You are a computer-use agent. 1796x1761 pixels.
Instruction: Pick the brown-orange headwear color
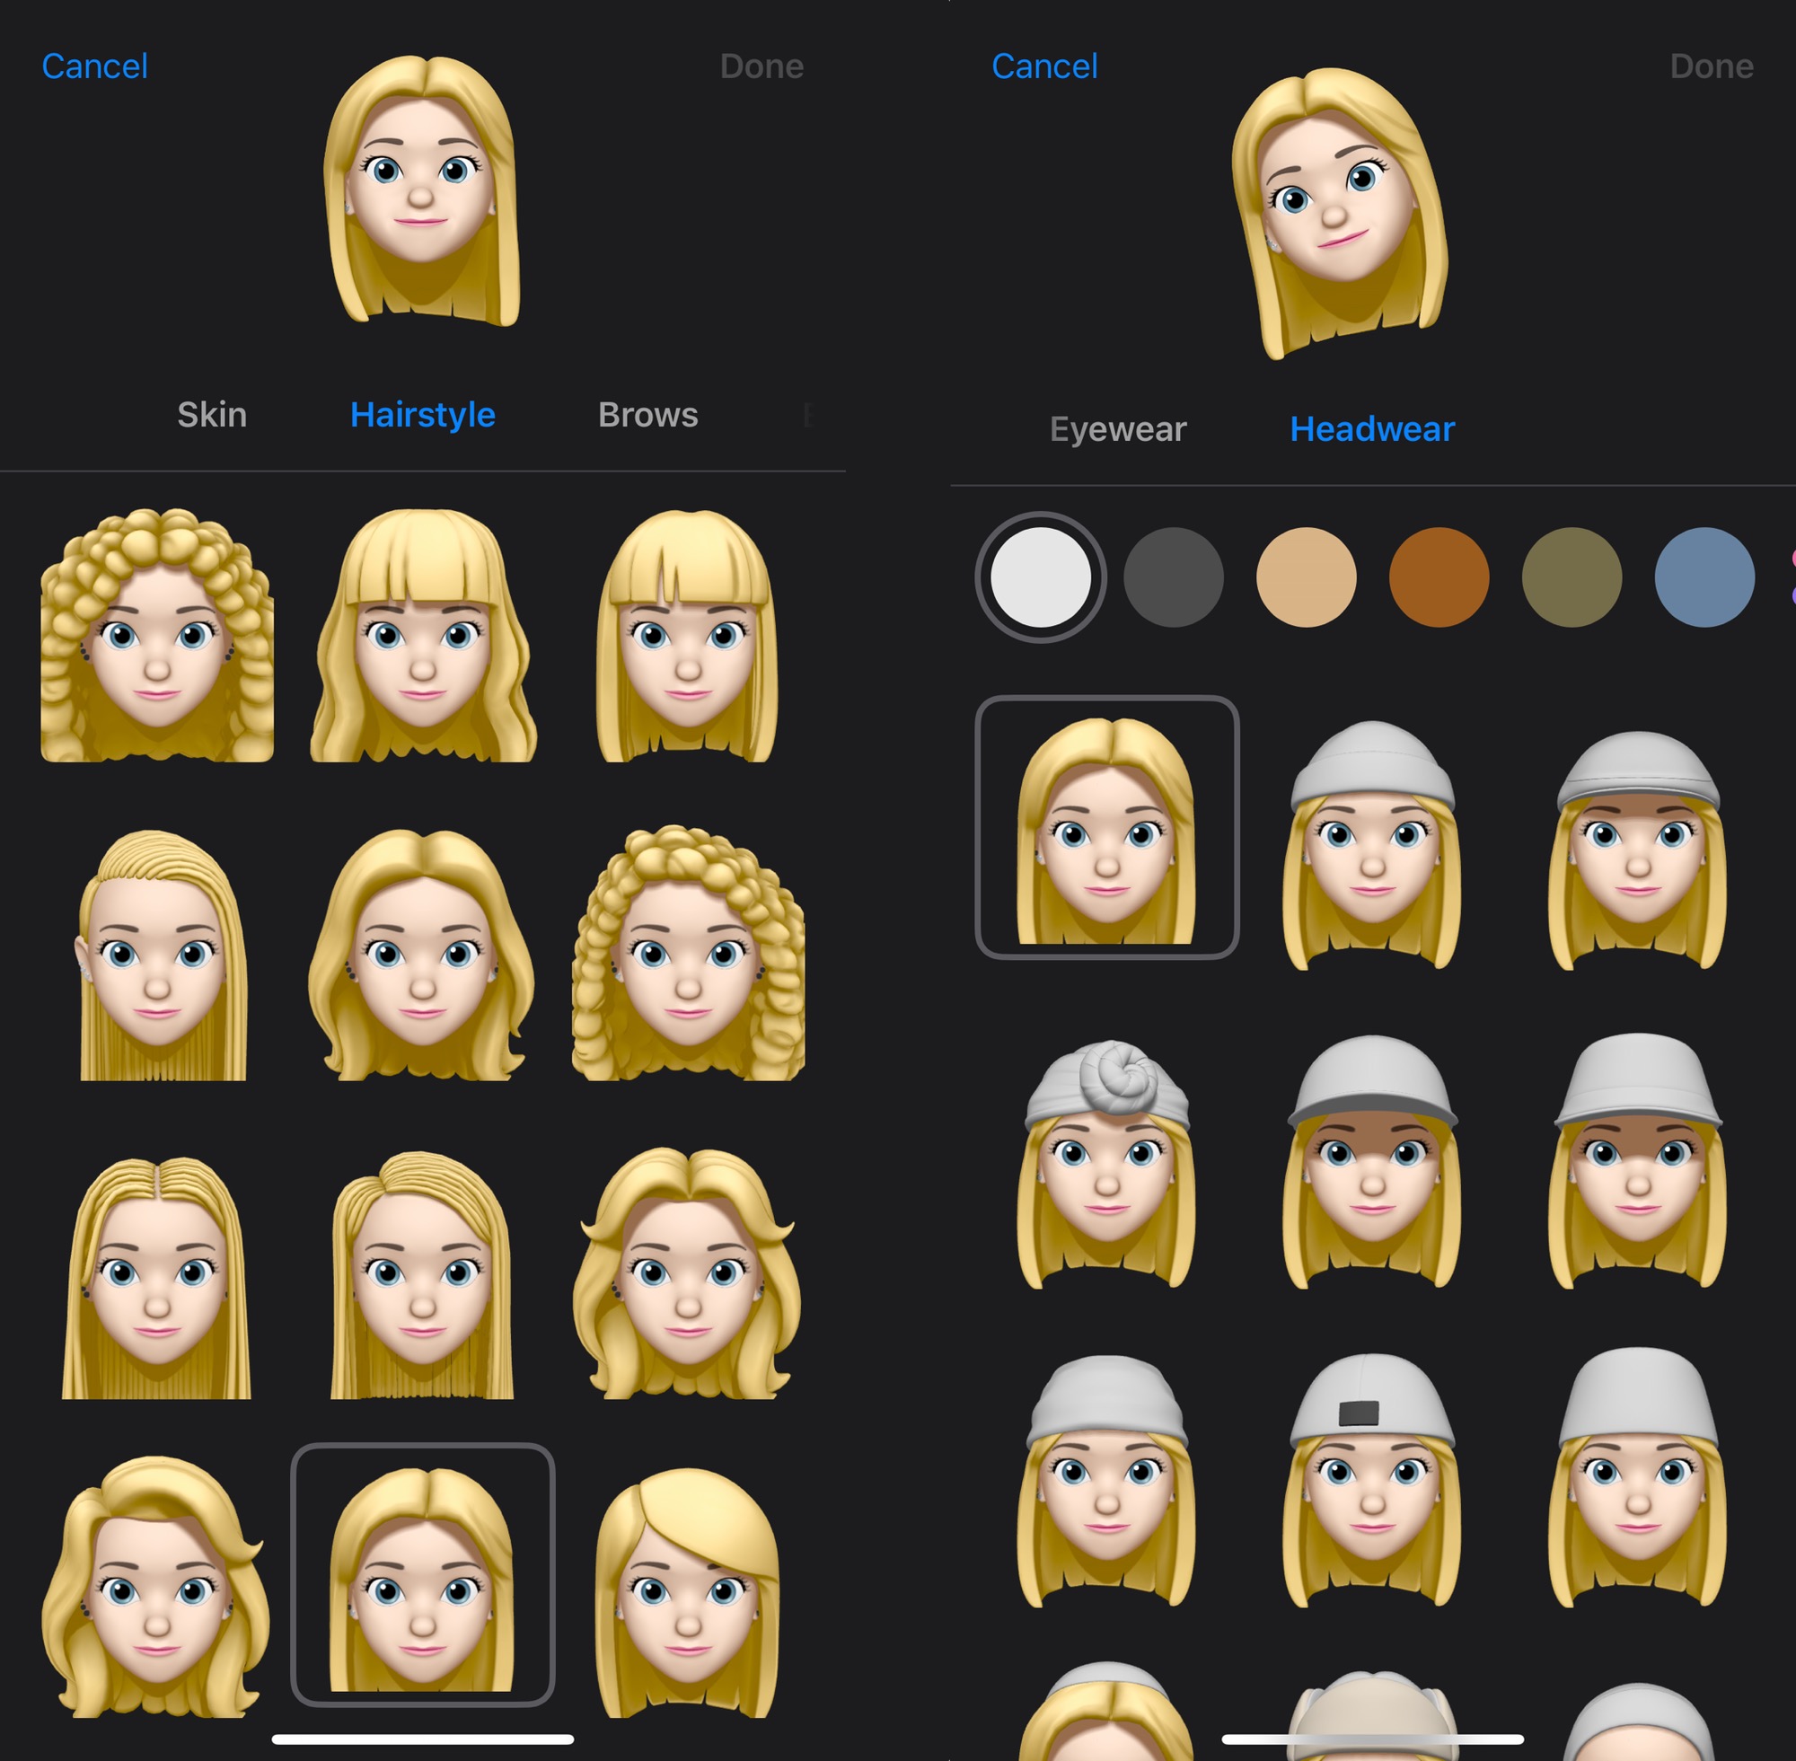[x=1438, y=577]
